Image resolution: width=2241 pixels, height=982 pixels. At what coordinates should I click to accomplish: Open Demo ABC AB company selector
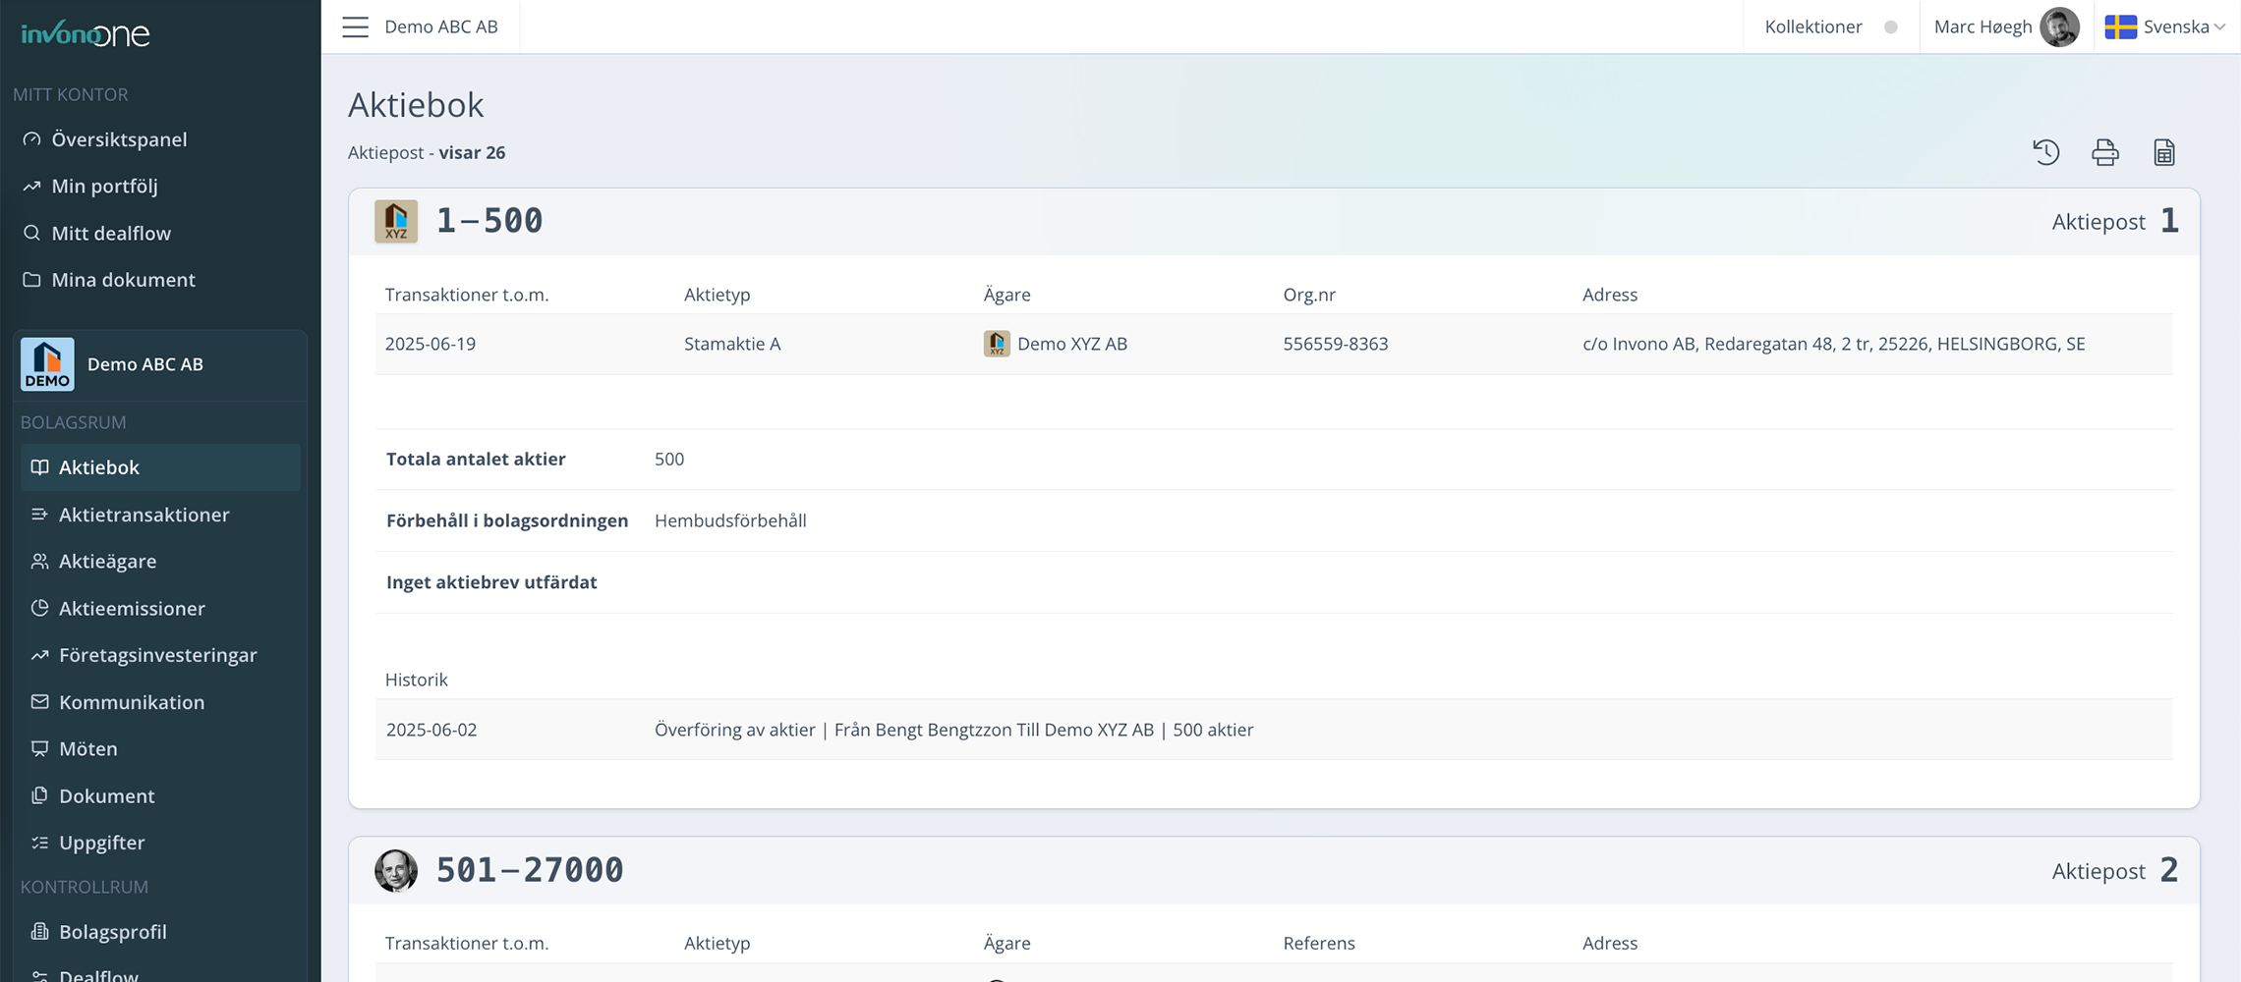click(x=160, y=364)
